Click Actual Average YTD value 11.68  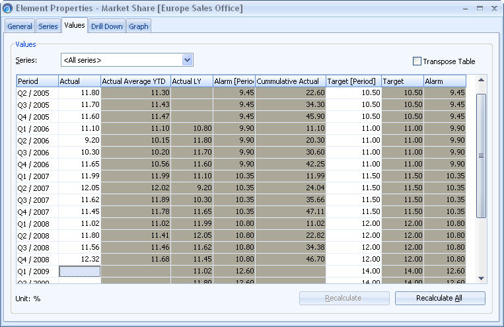click(135, 259)
